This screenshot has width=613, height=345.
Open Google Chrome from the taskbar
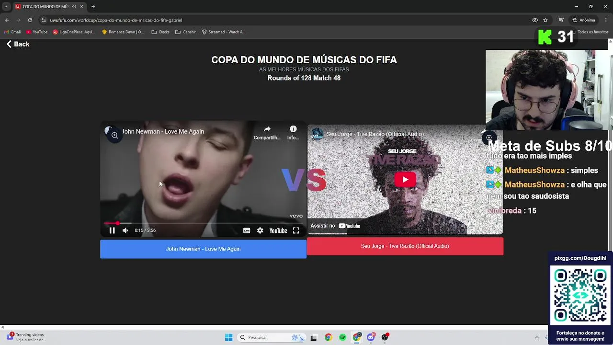328,338
